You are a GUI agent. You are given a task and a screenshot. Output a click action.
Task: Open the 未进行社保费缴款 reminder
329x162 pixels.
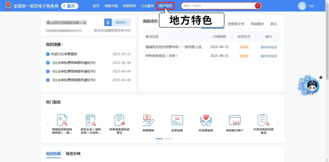pos(64,54)
